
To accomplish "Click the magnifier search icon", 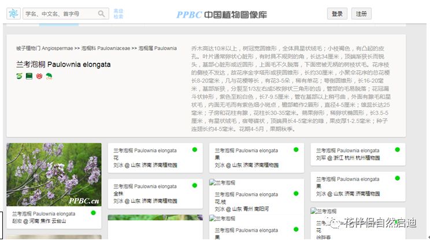I will pos(102,14).
